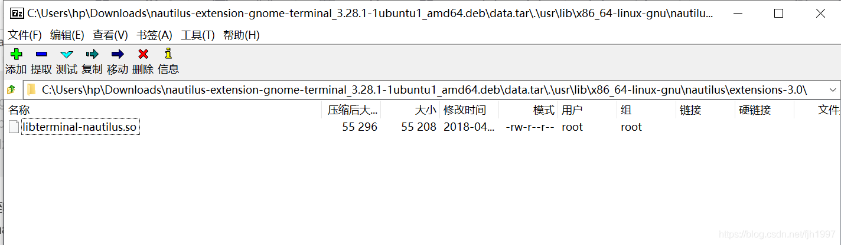Sort by the 名称 name column header
This screenshot has width=841, height=245.
pos(19,110)
